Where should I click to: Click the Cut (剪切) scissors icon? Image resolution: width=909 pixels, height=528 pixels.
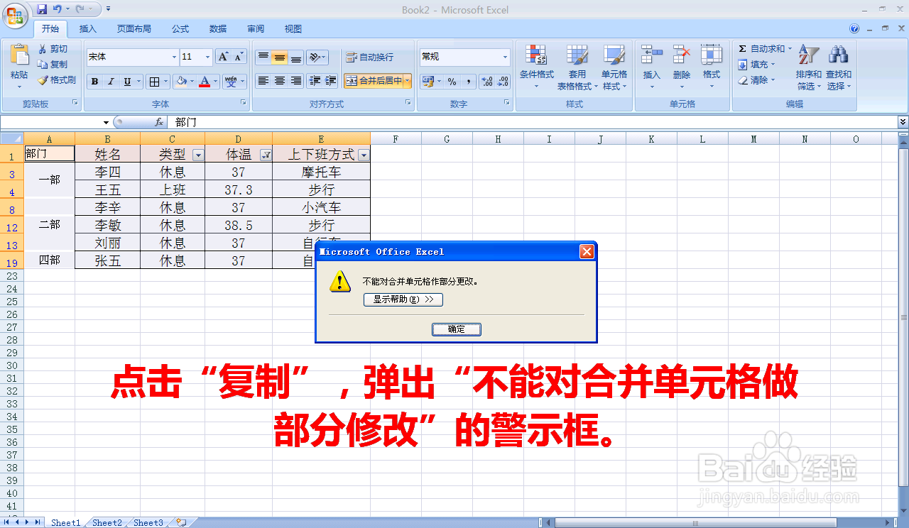(43, 49)
